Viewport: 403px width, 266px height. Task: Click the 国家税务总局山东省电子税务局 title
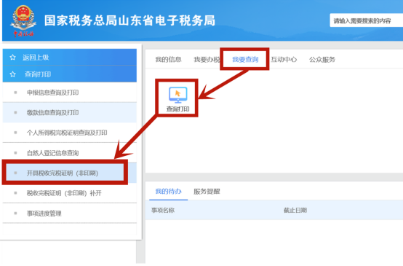tap(129, 20)
